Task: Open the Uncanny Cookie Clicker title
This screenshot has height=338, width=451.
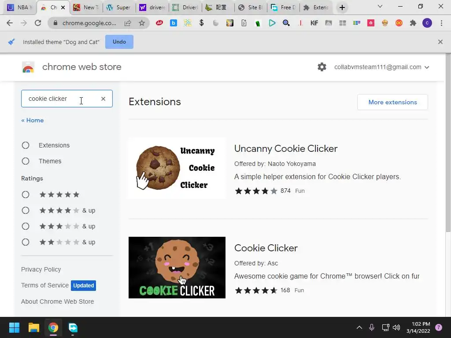Action: tap(286, 149)
